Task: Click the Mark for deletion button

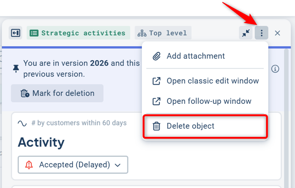Action: pos(57,93)
